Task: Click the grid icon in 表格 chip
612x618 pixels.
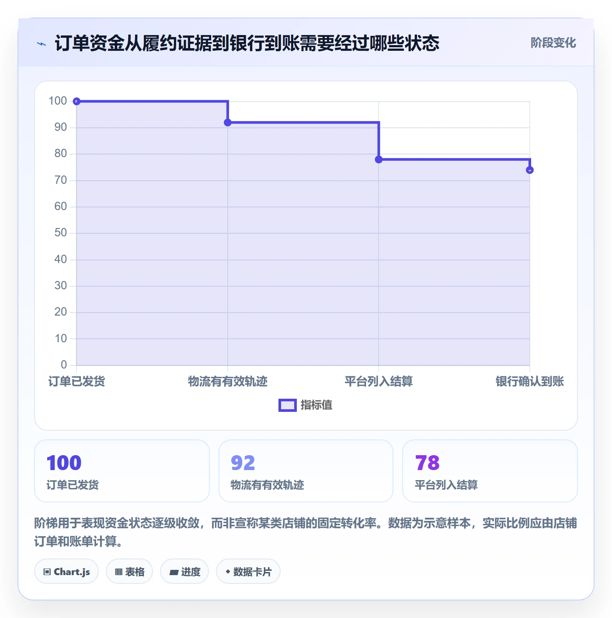Action: pyautogui.click(x=118, y=572)
